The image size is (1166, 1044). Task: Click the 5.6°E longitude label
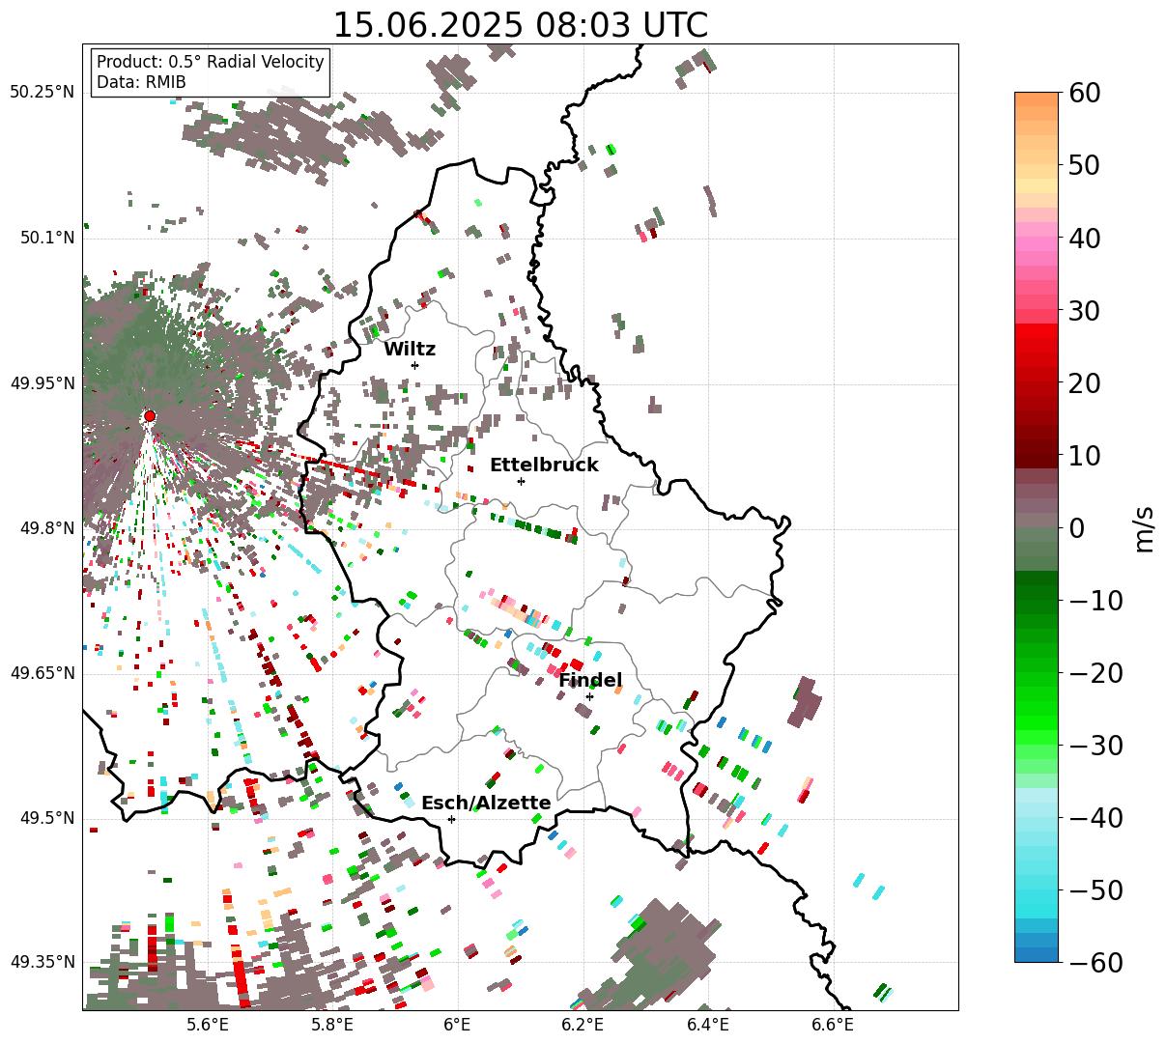coord(208,1025)
